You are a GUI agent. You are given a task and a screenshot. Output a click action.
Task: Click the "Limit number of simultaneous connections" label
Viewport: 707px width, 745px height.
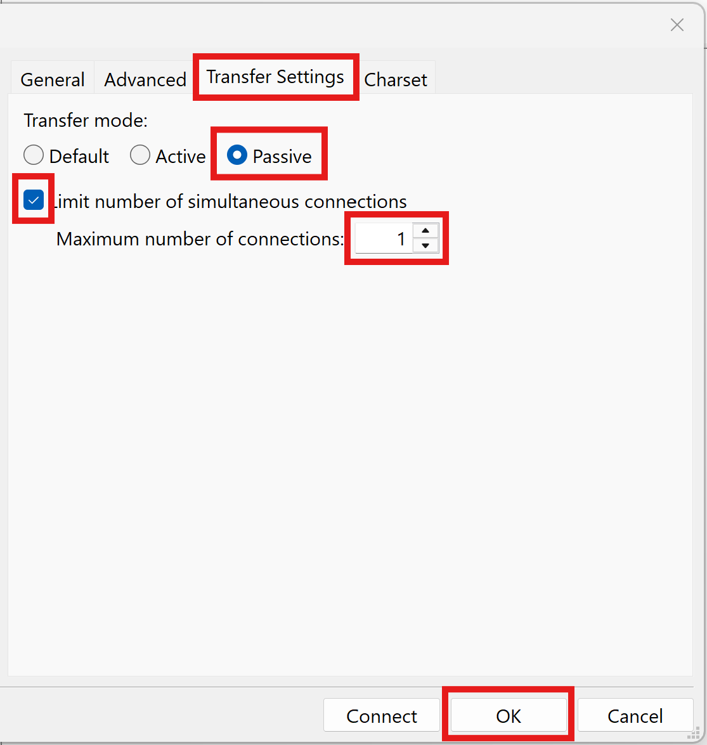pyautogui.click(x=230, y=202)
